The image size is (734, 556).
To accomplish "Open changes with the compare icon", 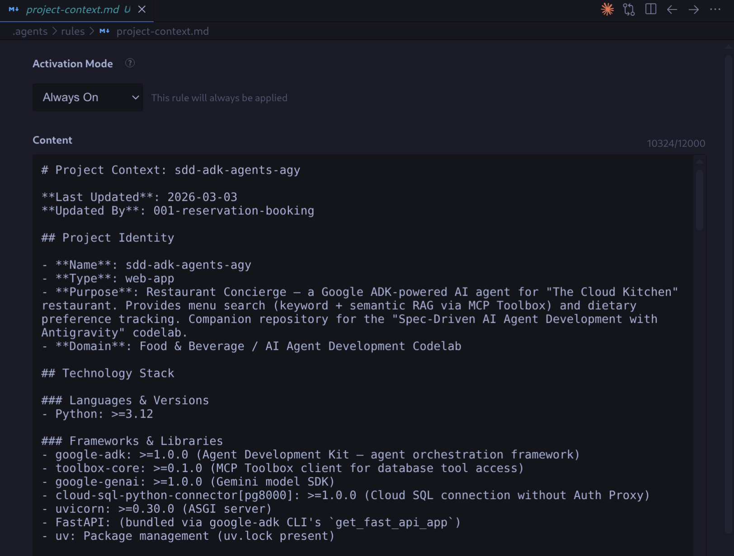I will coord(629,9).
